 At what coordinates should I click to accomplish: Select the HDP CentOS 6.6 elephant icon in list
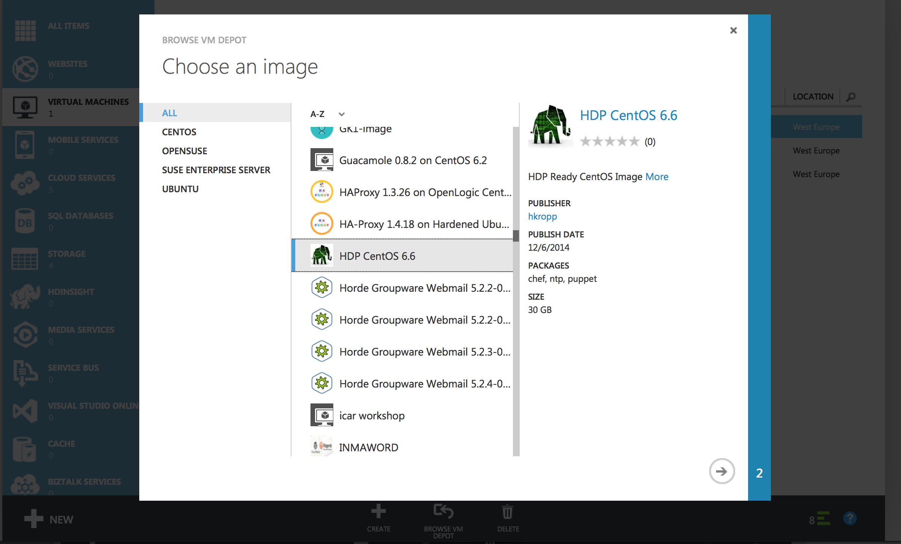pos(322,256)
